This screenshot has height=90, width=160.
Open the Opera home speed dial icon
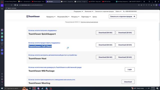pyautogui.click(x=2, y=5)
